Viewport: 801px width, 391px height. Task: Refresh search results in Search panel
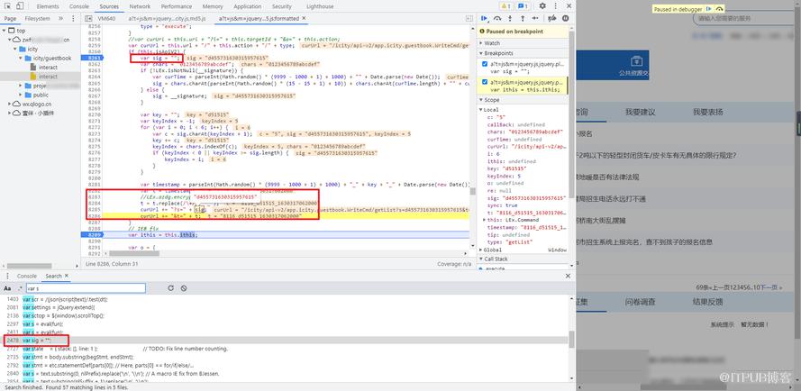coord(170,288)
